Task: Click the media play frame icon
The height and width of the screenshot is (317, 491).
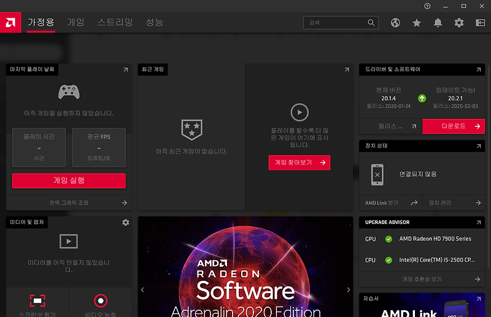Action: tap(69, 241)
